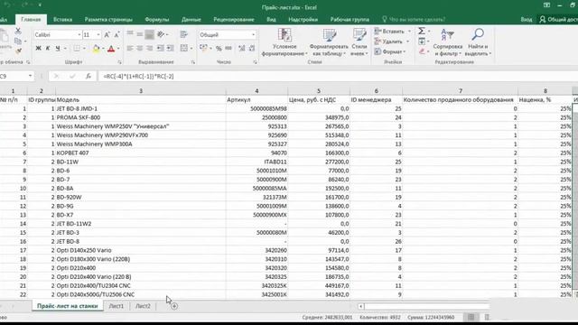Switch to sheet tab Лист1
Image resolution: width=578 pixels, height=325 pixels.
point(117,306)
